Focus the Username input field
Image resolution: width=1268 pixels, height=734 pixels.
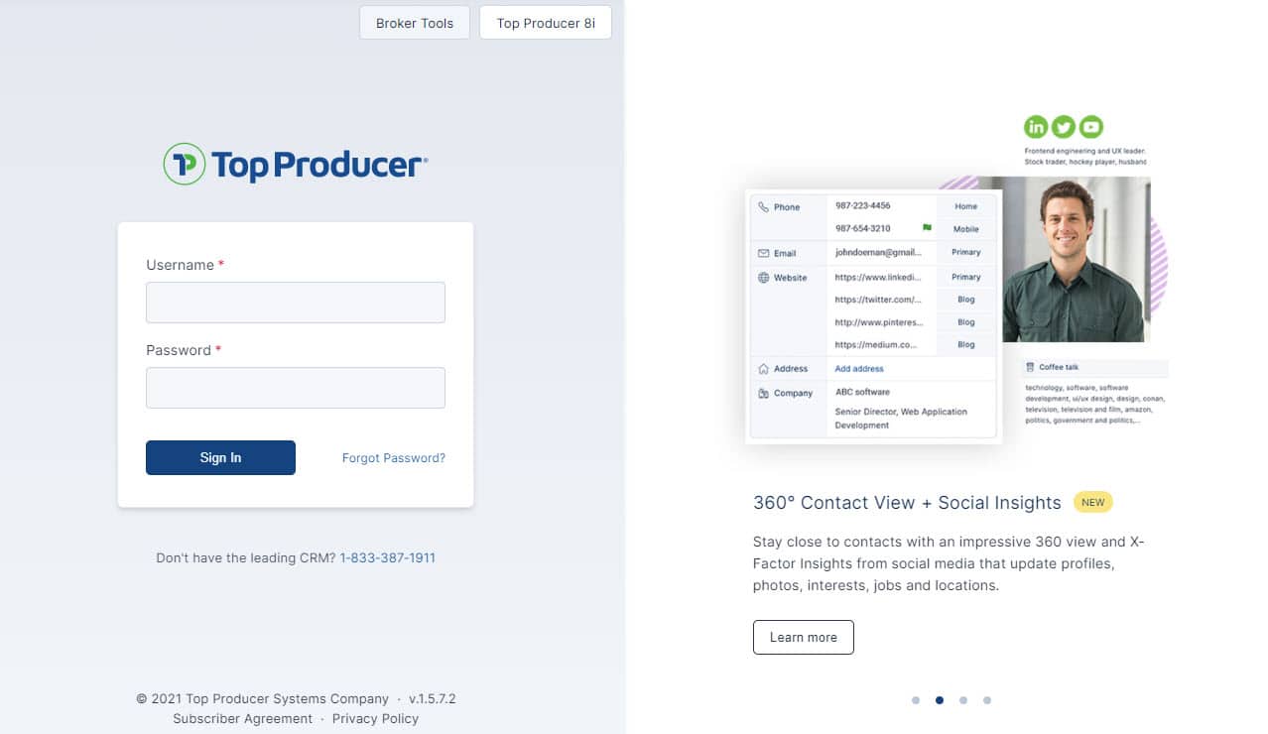[x=296, y=303]
